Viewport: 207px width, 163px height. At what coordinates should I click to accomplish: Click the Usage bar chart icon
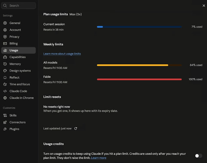point(5,50)
